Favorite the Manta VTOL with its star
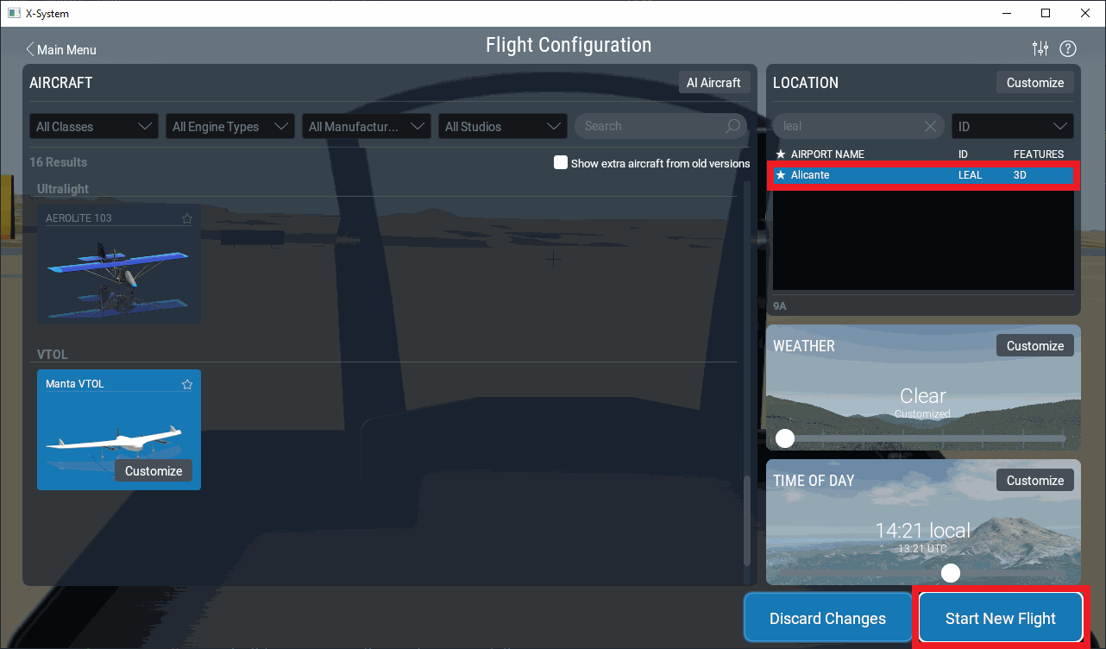This screenshot has height=649, width=1106. click(x=187, y=384)
